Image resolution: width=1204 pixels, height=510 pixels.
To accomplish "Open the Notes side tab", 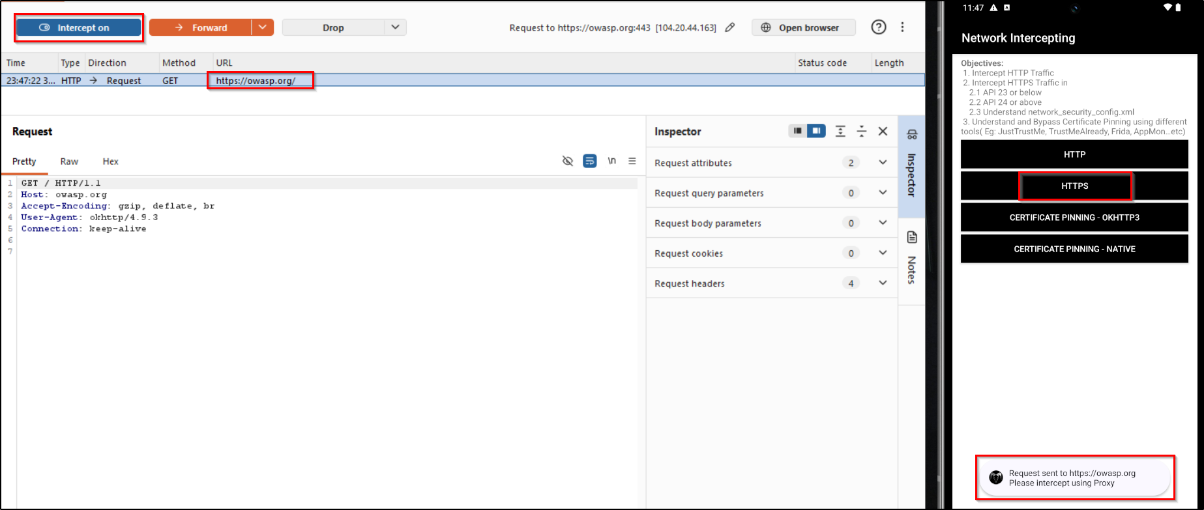I will [911, 262].
